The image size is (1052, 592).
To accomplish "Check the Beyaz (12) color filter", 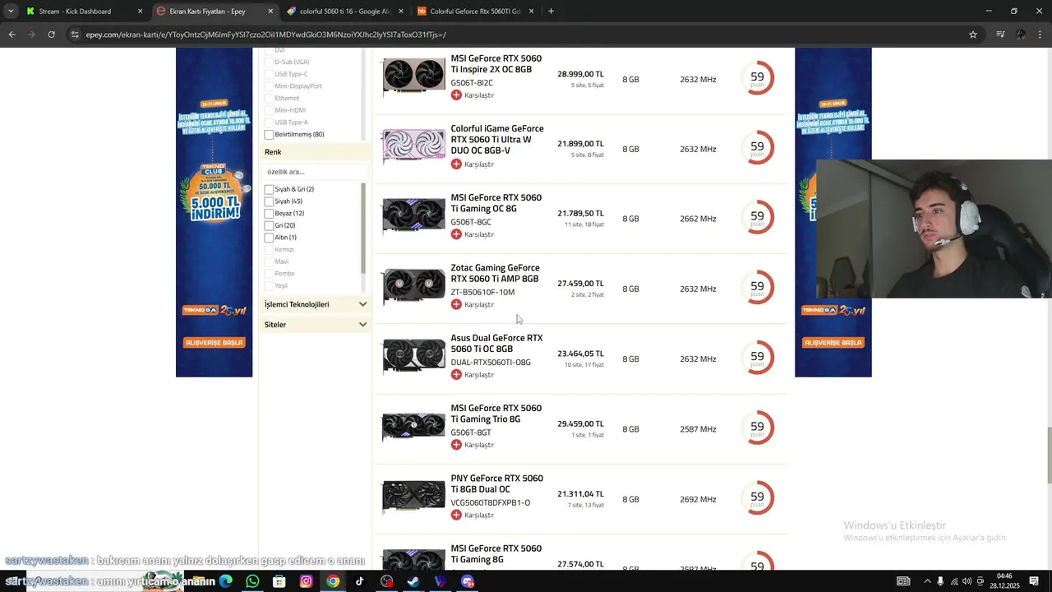I will click(x=269, y=213).
